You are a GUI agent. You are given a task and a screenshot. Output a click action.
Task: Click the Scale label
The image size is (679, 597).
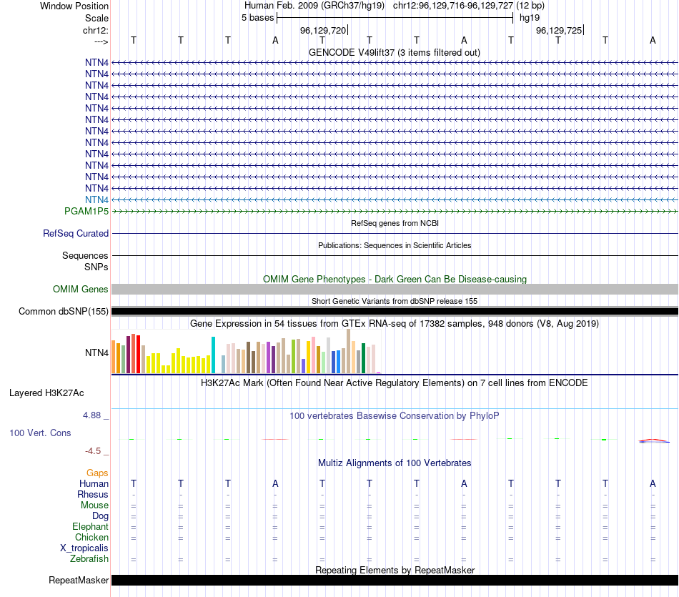tap(96, 18)
